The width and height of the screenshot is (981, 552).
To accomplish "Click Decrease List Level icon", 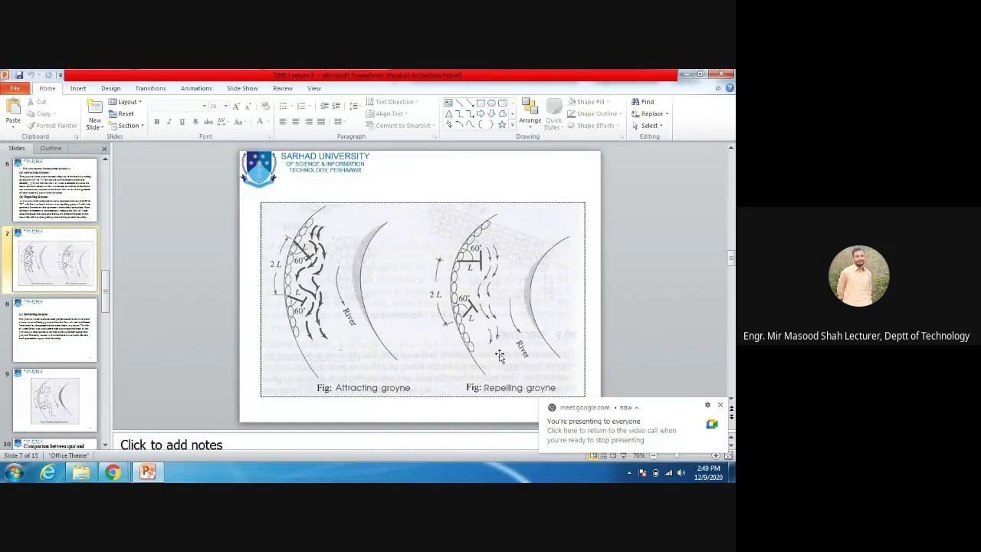I will tap(324, 106).
